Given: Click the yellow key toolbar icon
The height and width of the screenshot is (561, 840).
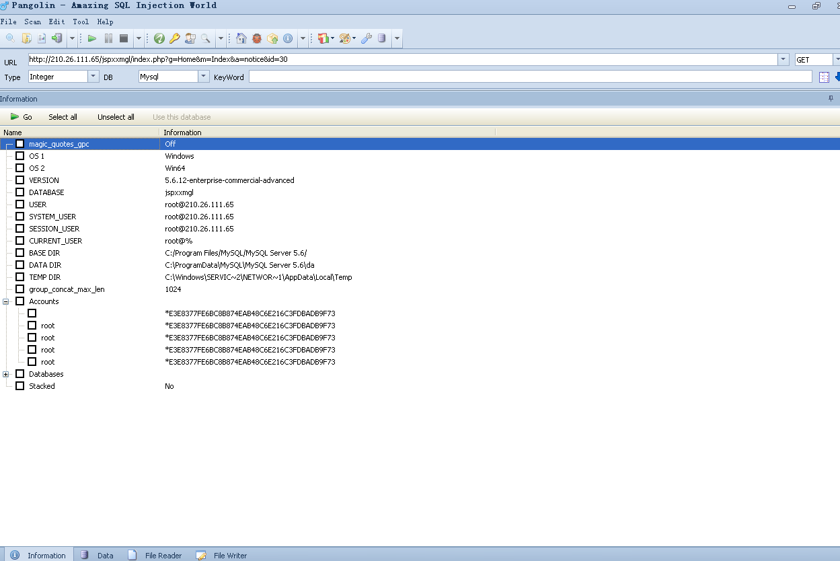Looking at the screenshot, I should click(174, 38).
